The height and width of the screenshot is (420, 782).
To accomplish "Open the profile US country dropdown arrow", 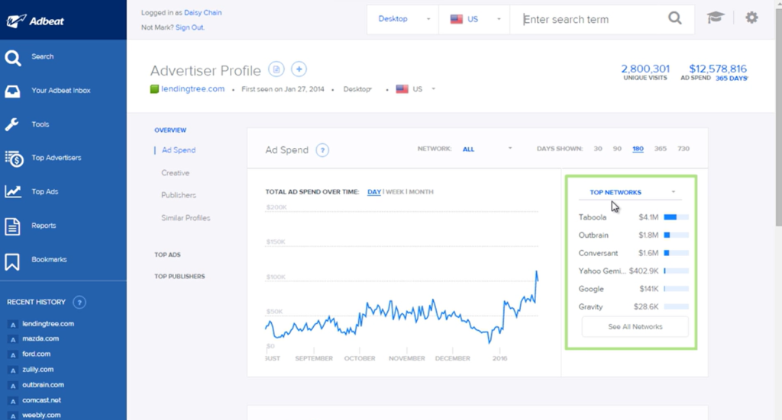I will [x=434, y=89].
